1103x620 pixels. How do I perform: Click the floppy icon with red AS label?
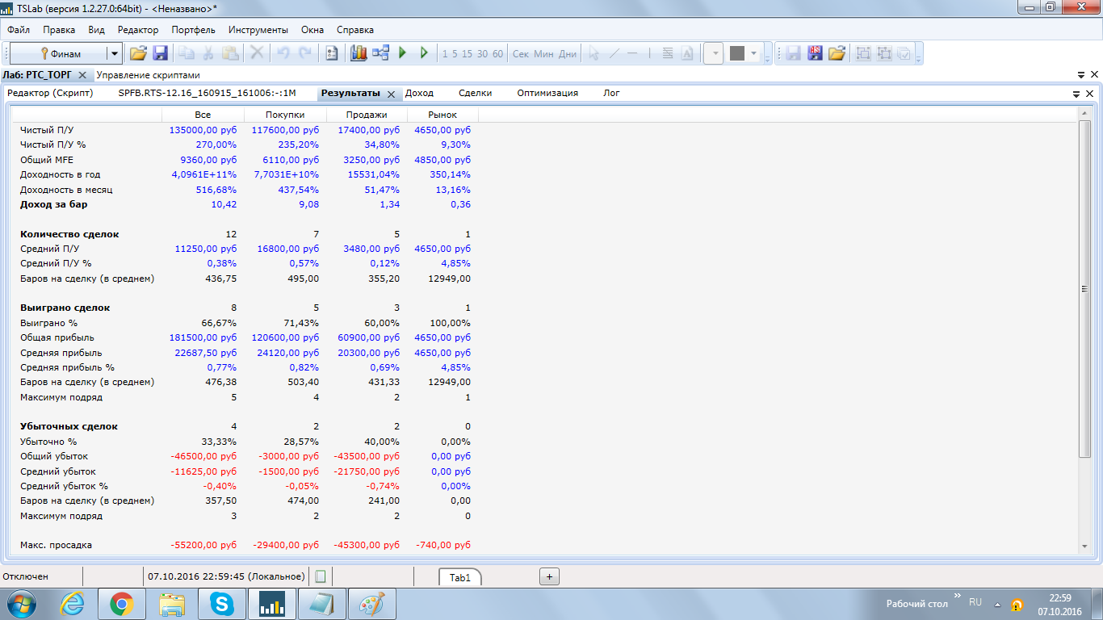click(816, 53)
